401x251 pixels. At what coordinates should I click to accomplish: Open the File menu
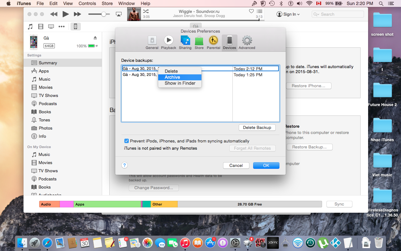[x=40, y=3]
